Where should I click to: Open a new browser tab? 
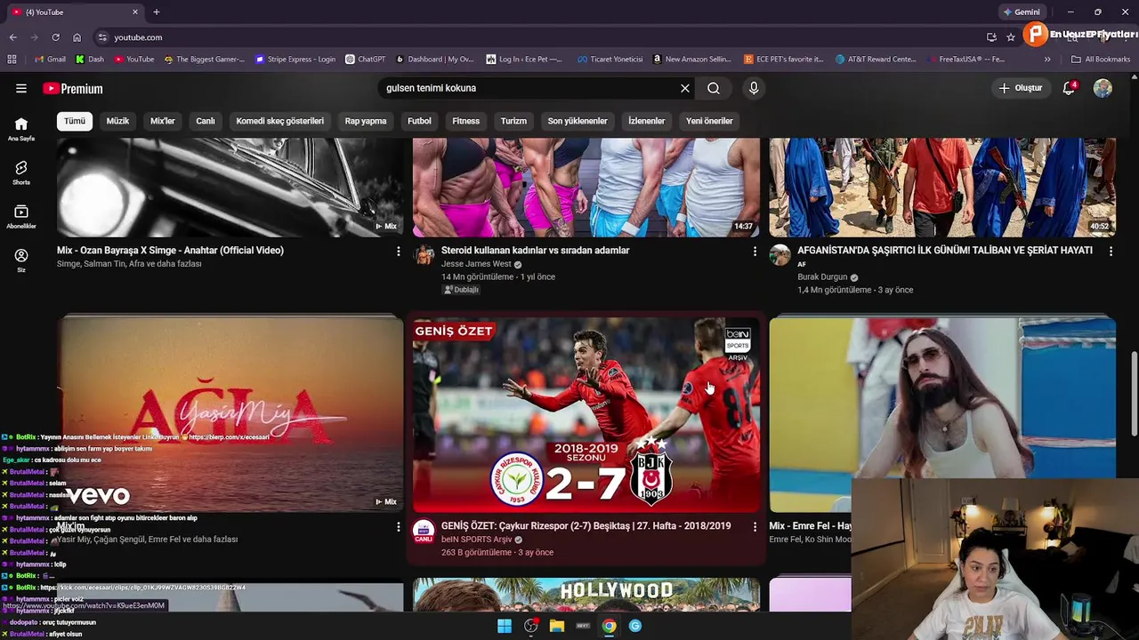157,12
